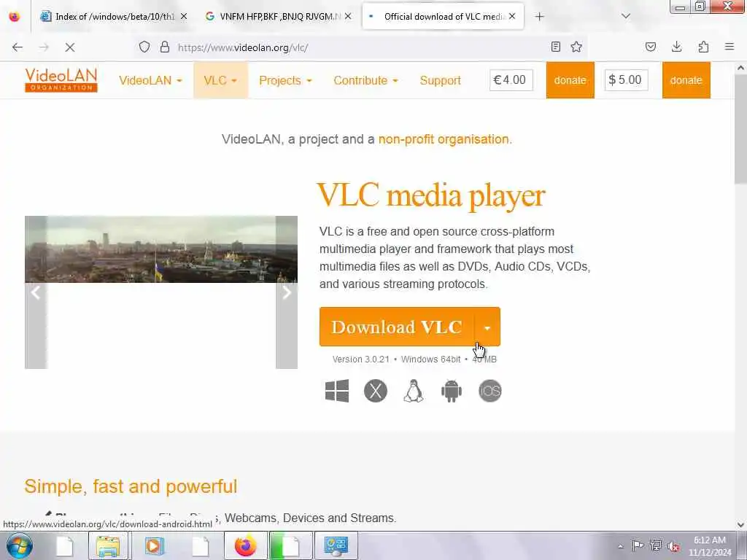Click the euro donation amount field
This screenshot has height=560, width=747.
click(511, 80)
